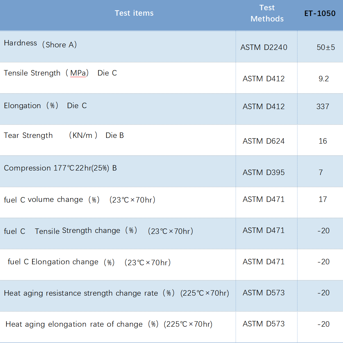
Task: Click the "Test Methods" column header
Action: [x=267, y=13]
